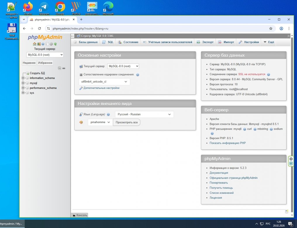Open Дополнительные настройки link

(x=101, y=88)
